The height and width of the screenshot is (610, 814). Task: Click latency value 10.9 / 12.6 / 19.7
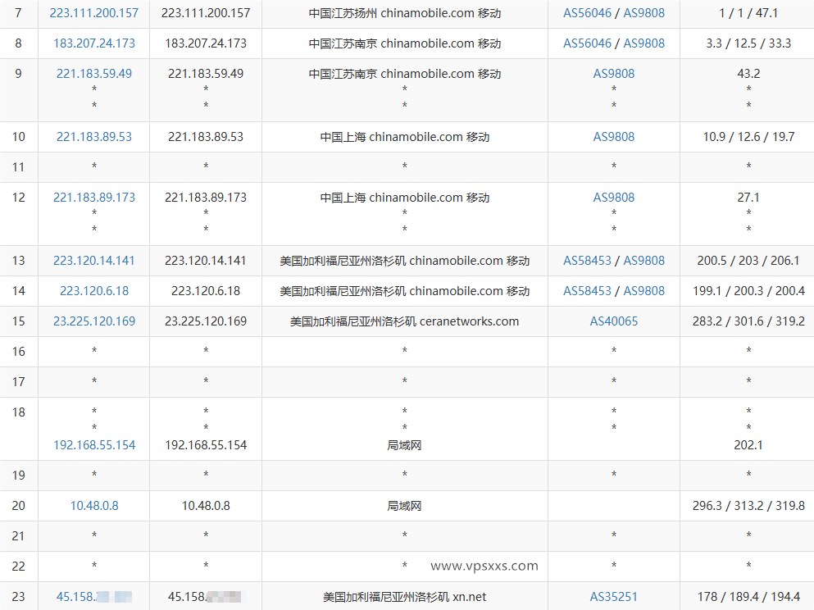[x=748, y=137]
